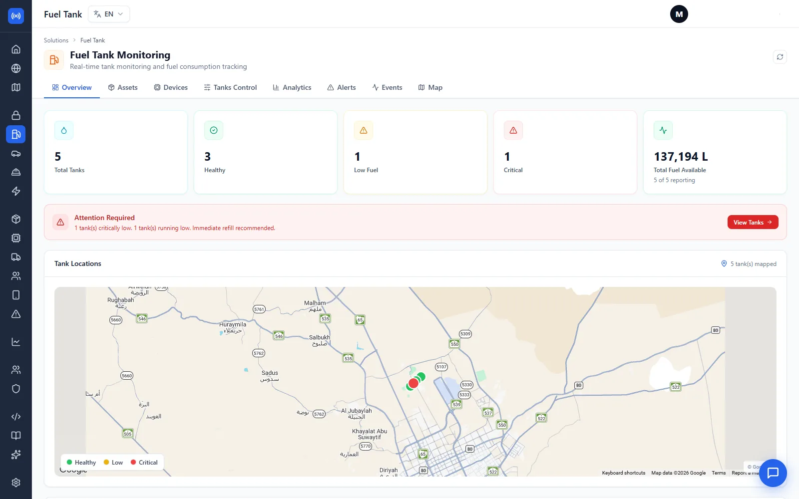Select the cube icon in the sidebar
This screenshot has width=799, height=499.
[x=16, y=219]
